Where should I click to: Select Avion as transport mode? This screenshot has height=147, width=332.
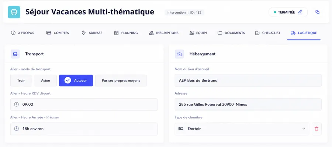45,81
